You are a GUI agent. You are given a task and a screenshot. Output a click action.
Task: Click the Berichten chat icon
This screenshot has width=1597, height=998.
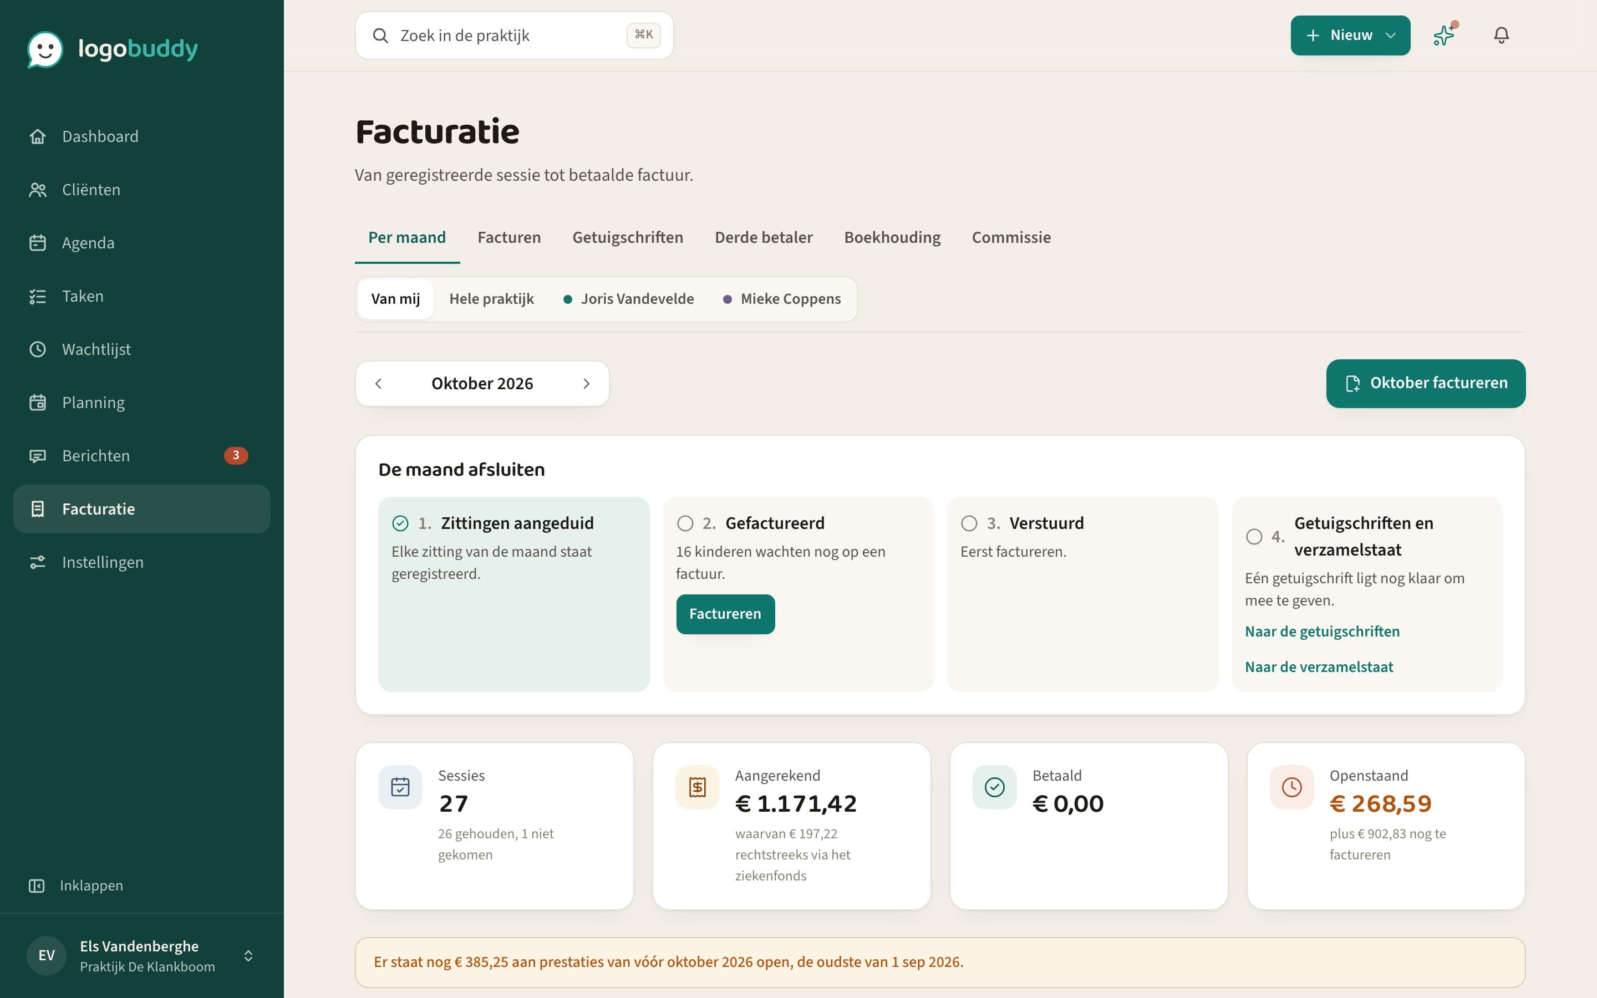[38, 456]
